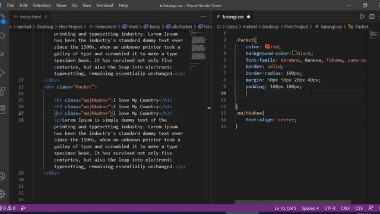The width and height of the screenshot is (380, 214).
Task: Switch to the futangi.css tab
Action: point(233,17)
